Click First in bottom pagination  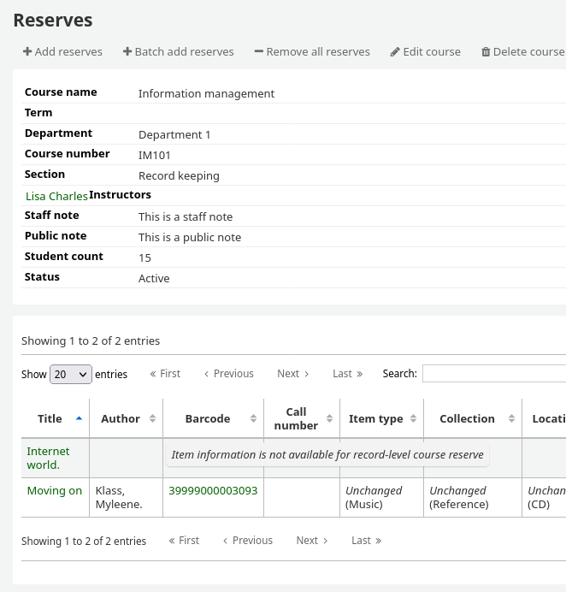coord(184,541)
